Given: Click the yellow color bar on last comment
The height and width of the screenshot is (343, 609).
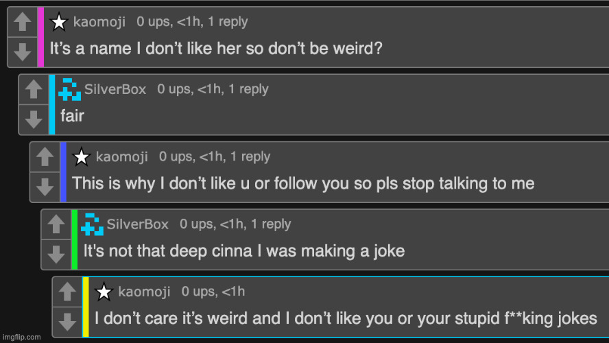Looking at the screenshot, I should pos(86,307).
